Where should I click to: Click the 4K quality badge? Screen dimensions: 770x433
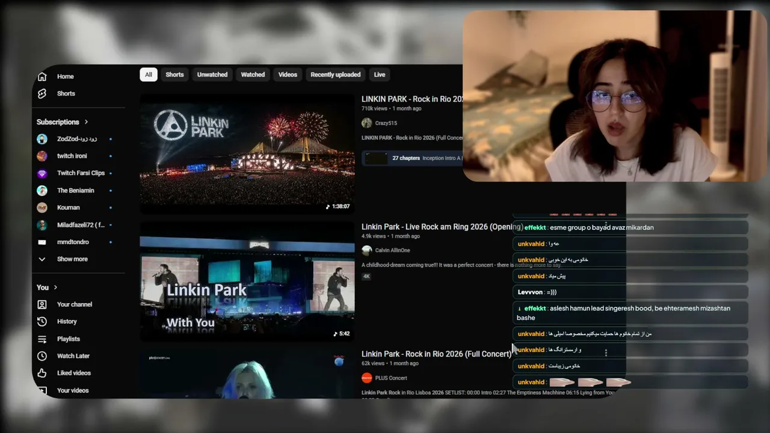pos(366,277)
